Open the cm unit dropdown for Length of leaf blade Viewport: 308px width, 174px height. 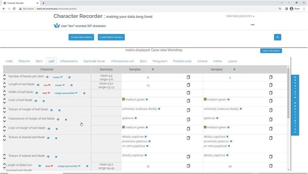47,85
